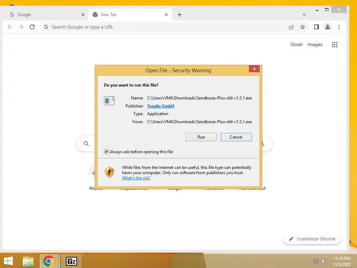Screen dimensions: 357x268
Task: Open the Chrome profile avatar
Action: 327,27
